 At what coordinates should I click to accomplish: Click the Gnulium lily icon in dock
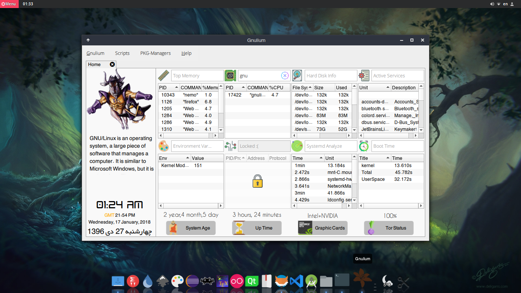362,278
